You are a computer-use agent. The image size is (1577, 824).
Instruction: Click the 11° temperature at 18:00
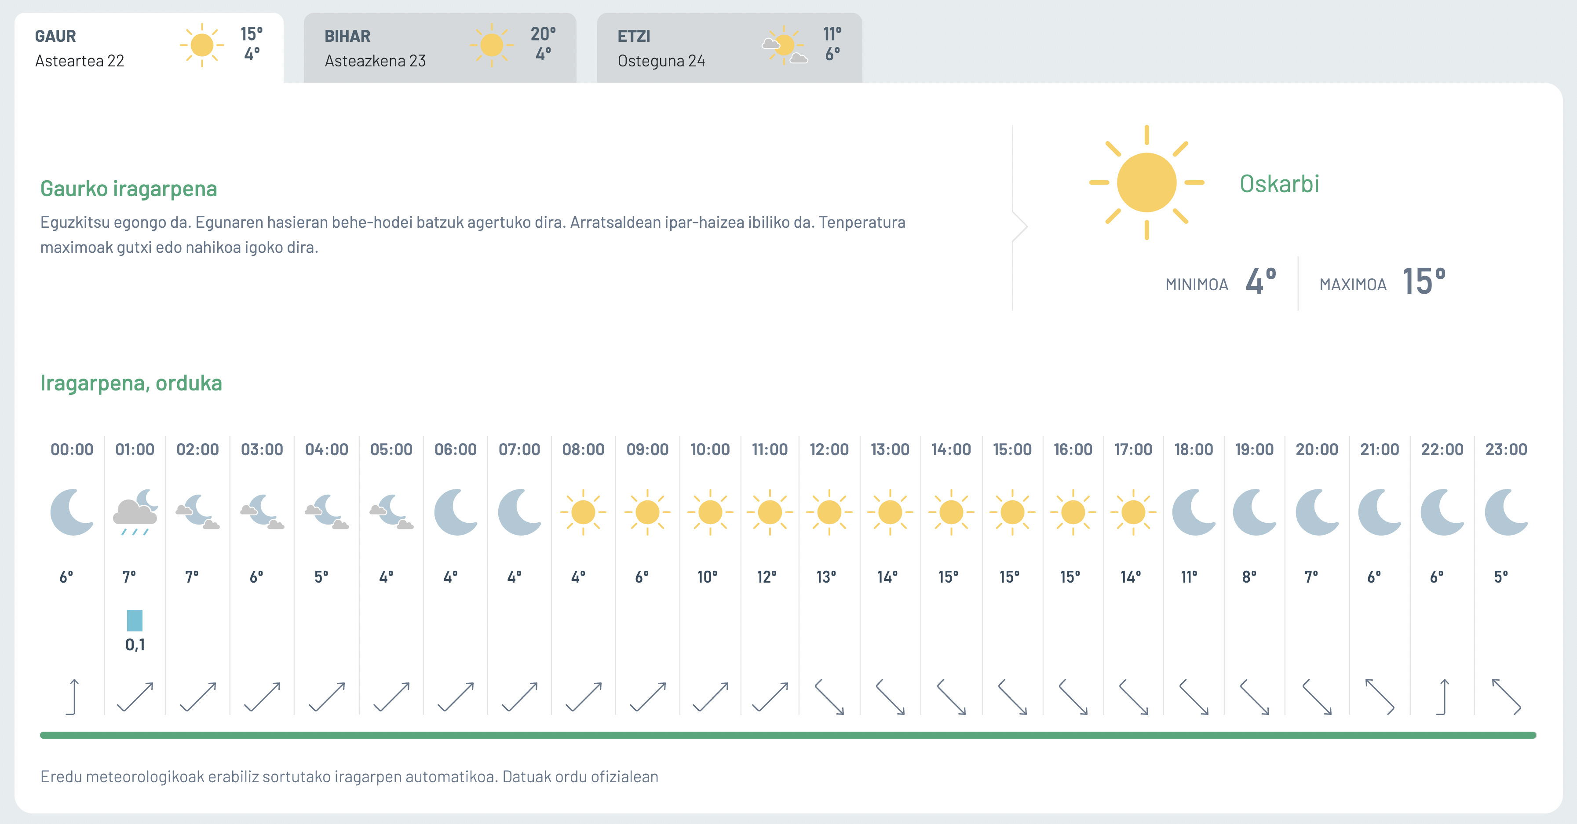[x=1189, y=577]
